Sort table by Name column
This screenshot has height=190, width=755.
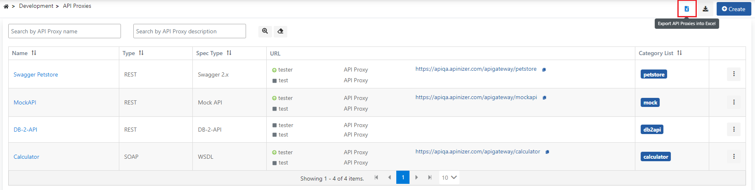click(x=34, y=53)
